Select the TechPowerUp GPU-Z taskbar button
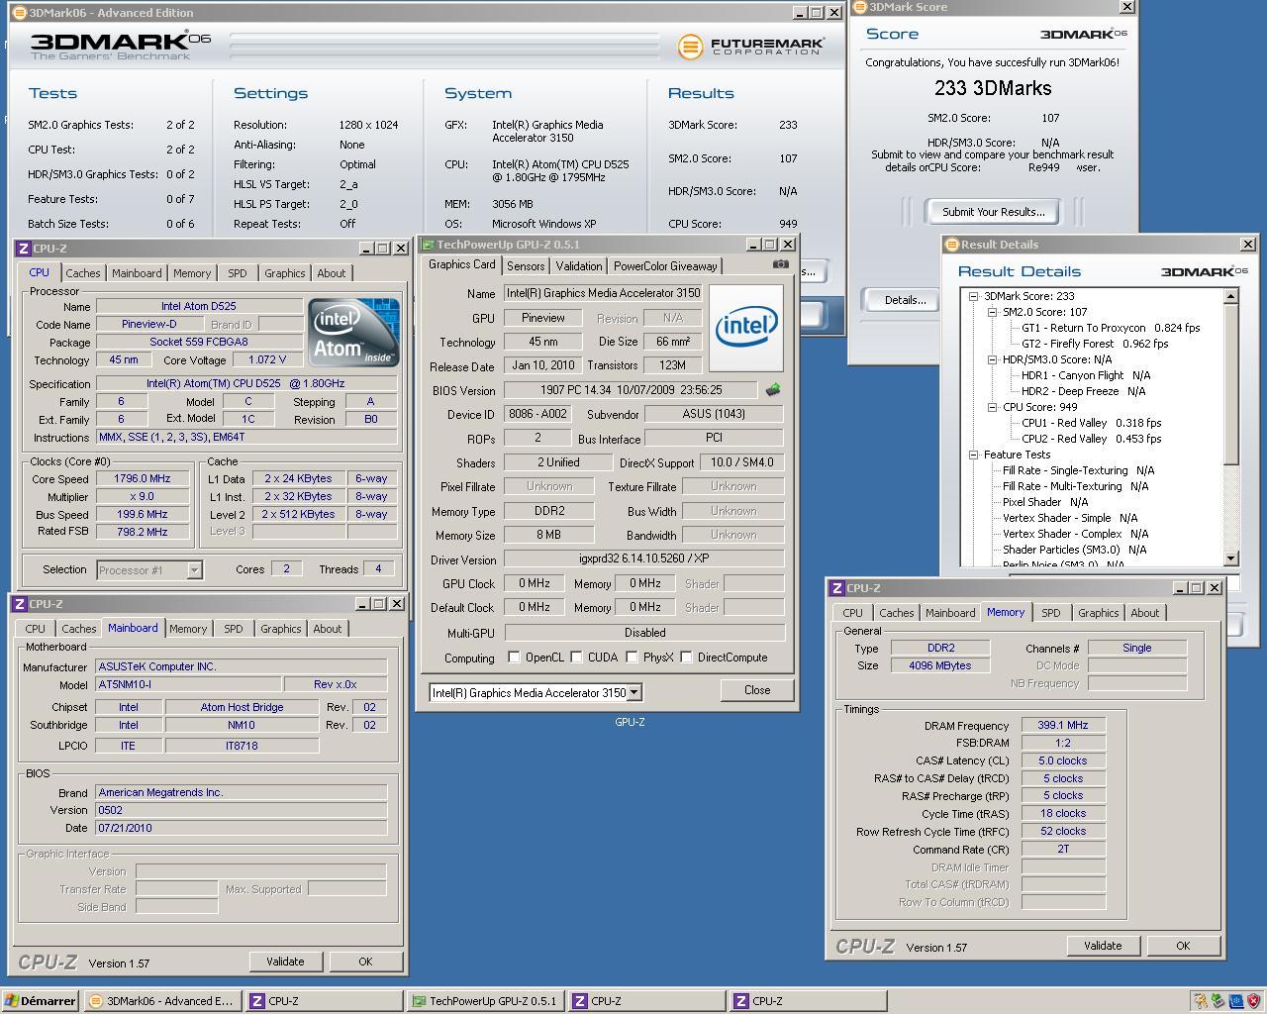1267x1014 pixels. coord(485,1001)
